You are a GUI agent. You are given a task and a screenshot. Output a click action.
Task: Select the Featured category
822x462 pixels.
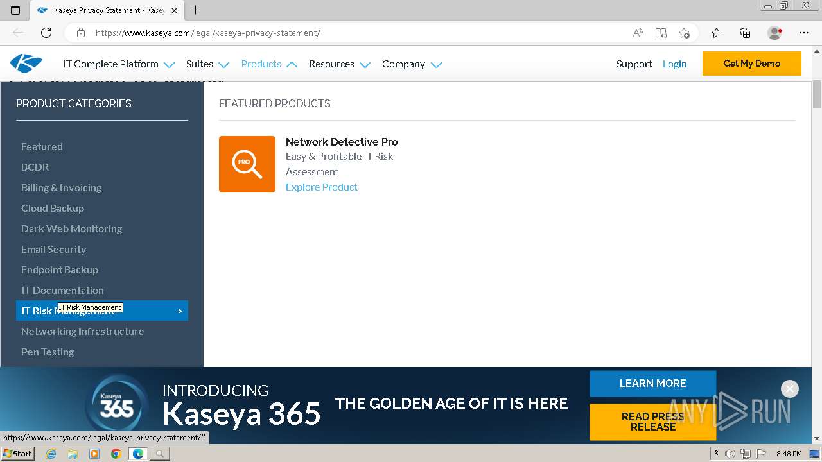coord(42,146)
